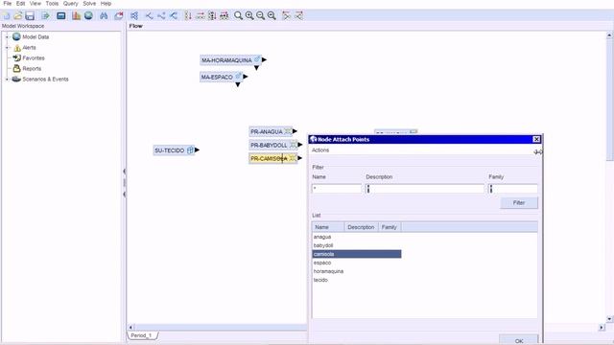
Task: Sort list by Description column header
Action: (x=361, y=227)
